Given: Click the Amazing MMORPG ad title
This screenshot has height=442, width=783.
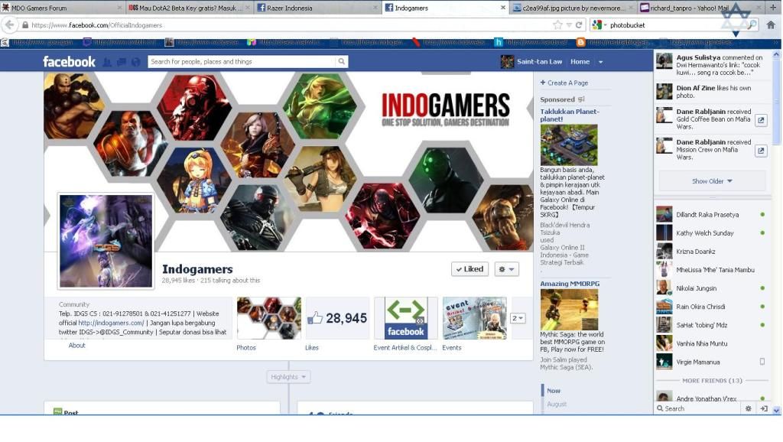Looking at the screenshot, I should click(x=570, y=284).
